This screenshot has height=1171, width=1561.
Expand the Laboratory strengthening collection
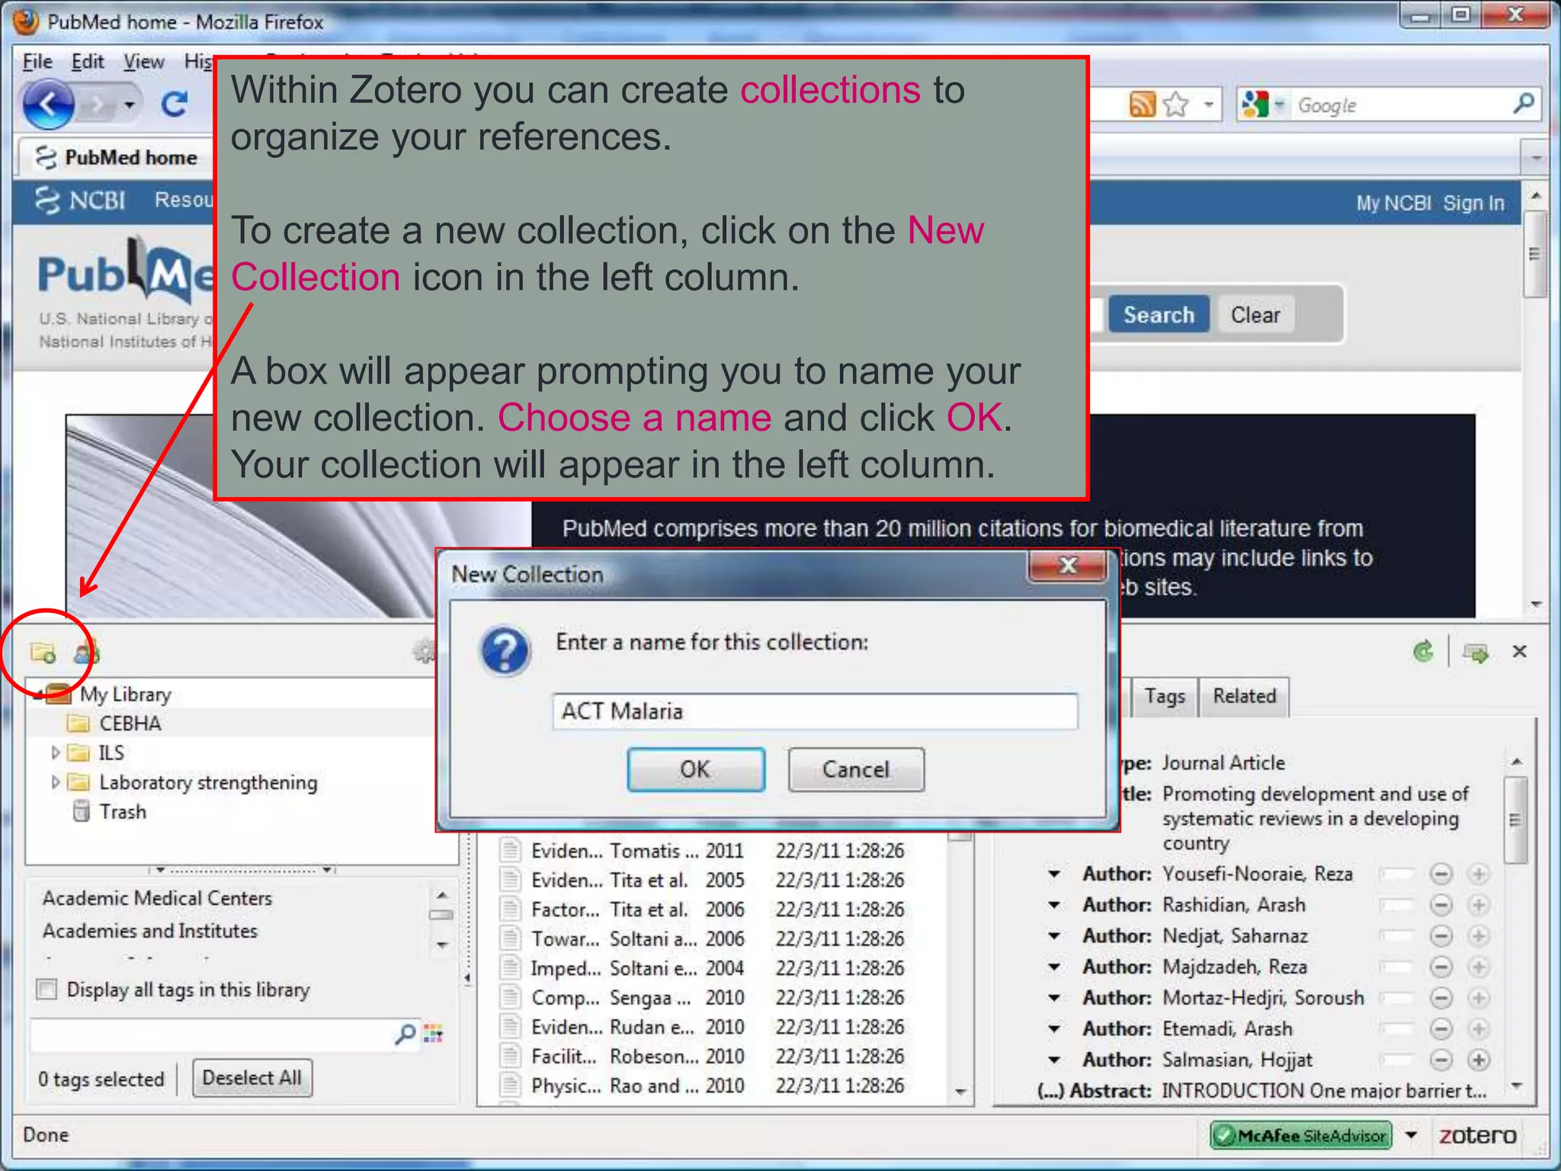55,782
